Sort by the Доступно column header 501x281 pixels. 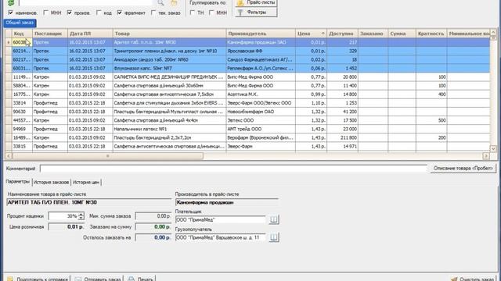coord(342,34)
